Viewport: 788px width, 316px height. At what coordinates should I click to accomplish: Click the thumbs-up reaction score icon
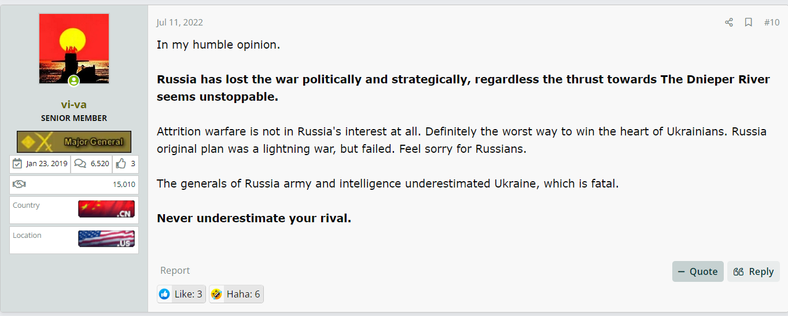121,164
